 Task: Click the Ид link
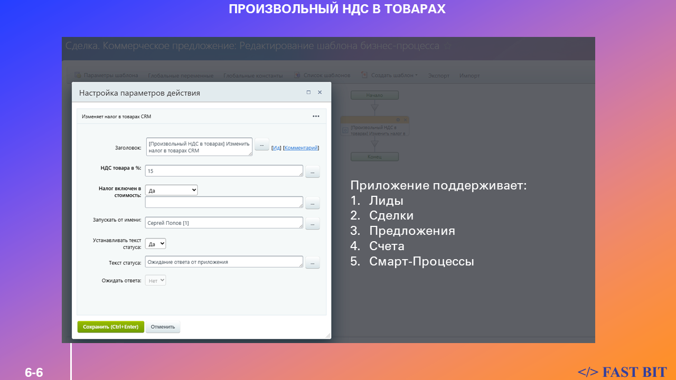[x=276, y=148]
